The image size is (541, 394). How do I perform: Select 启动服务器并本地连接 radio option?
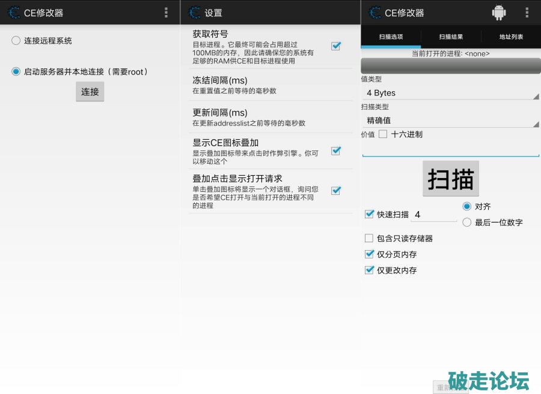16,71
